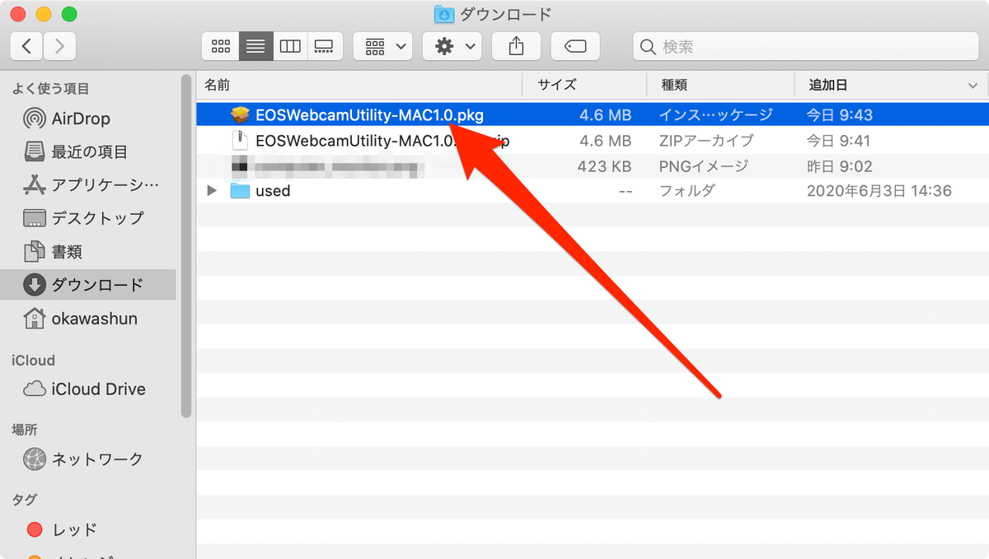Click the blurred PNG file thumbnail icon

click(x=240, y=165)
